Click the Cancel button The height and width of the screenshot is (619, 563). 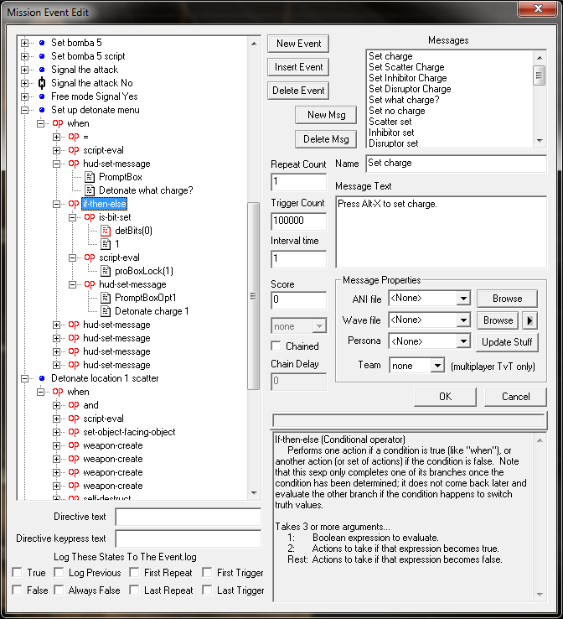point(515,397)
